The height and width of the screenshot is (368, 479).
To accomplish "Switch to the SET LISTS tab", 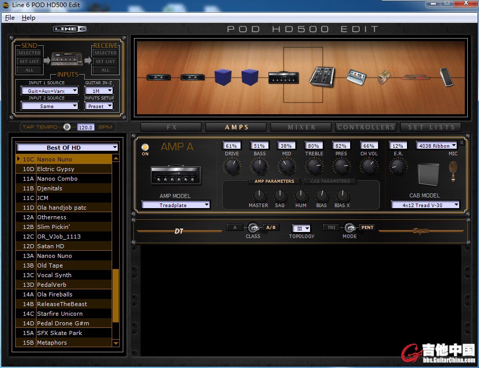I will click(431, 127).
